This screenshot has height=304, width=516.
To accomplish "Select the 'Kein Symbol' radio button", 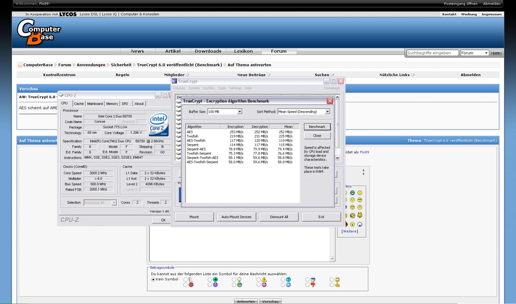I will click(153, 279).
